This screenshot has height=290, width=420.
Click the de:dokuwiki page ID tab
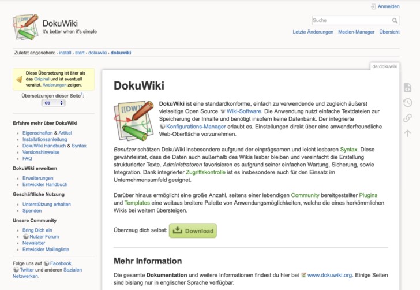[385, 66]
